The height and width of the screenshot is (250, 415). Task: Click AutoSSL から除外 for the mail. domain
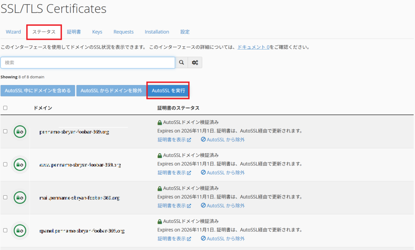(x=222, y=205)
